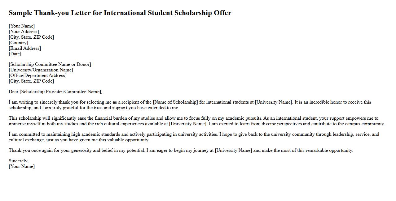Image resolution: width=396 pixels, height=201 pixels.
Task: Click [Scholarship Committee Name or Donor] line
Action: click(50, 64)
